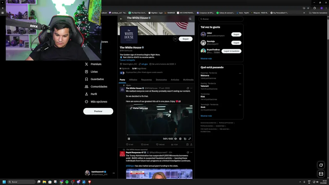
Task: Like the pinned post (145 mil)
Action: click(160, 144)
